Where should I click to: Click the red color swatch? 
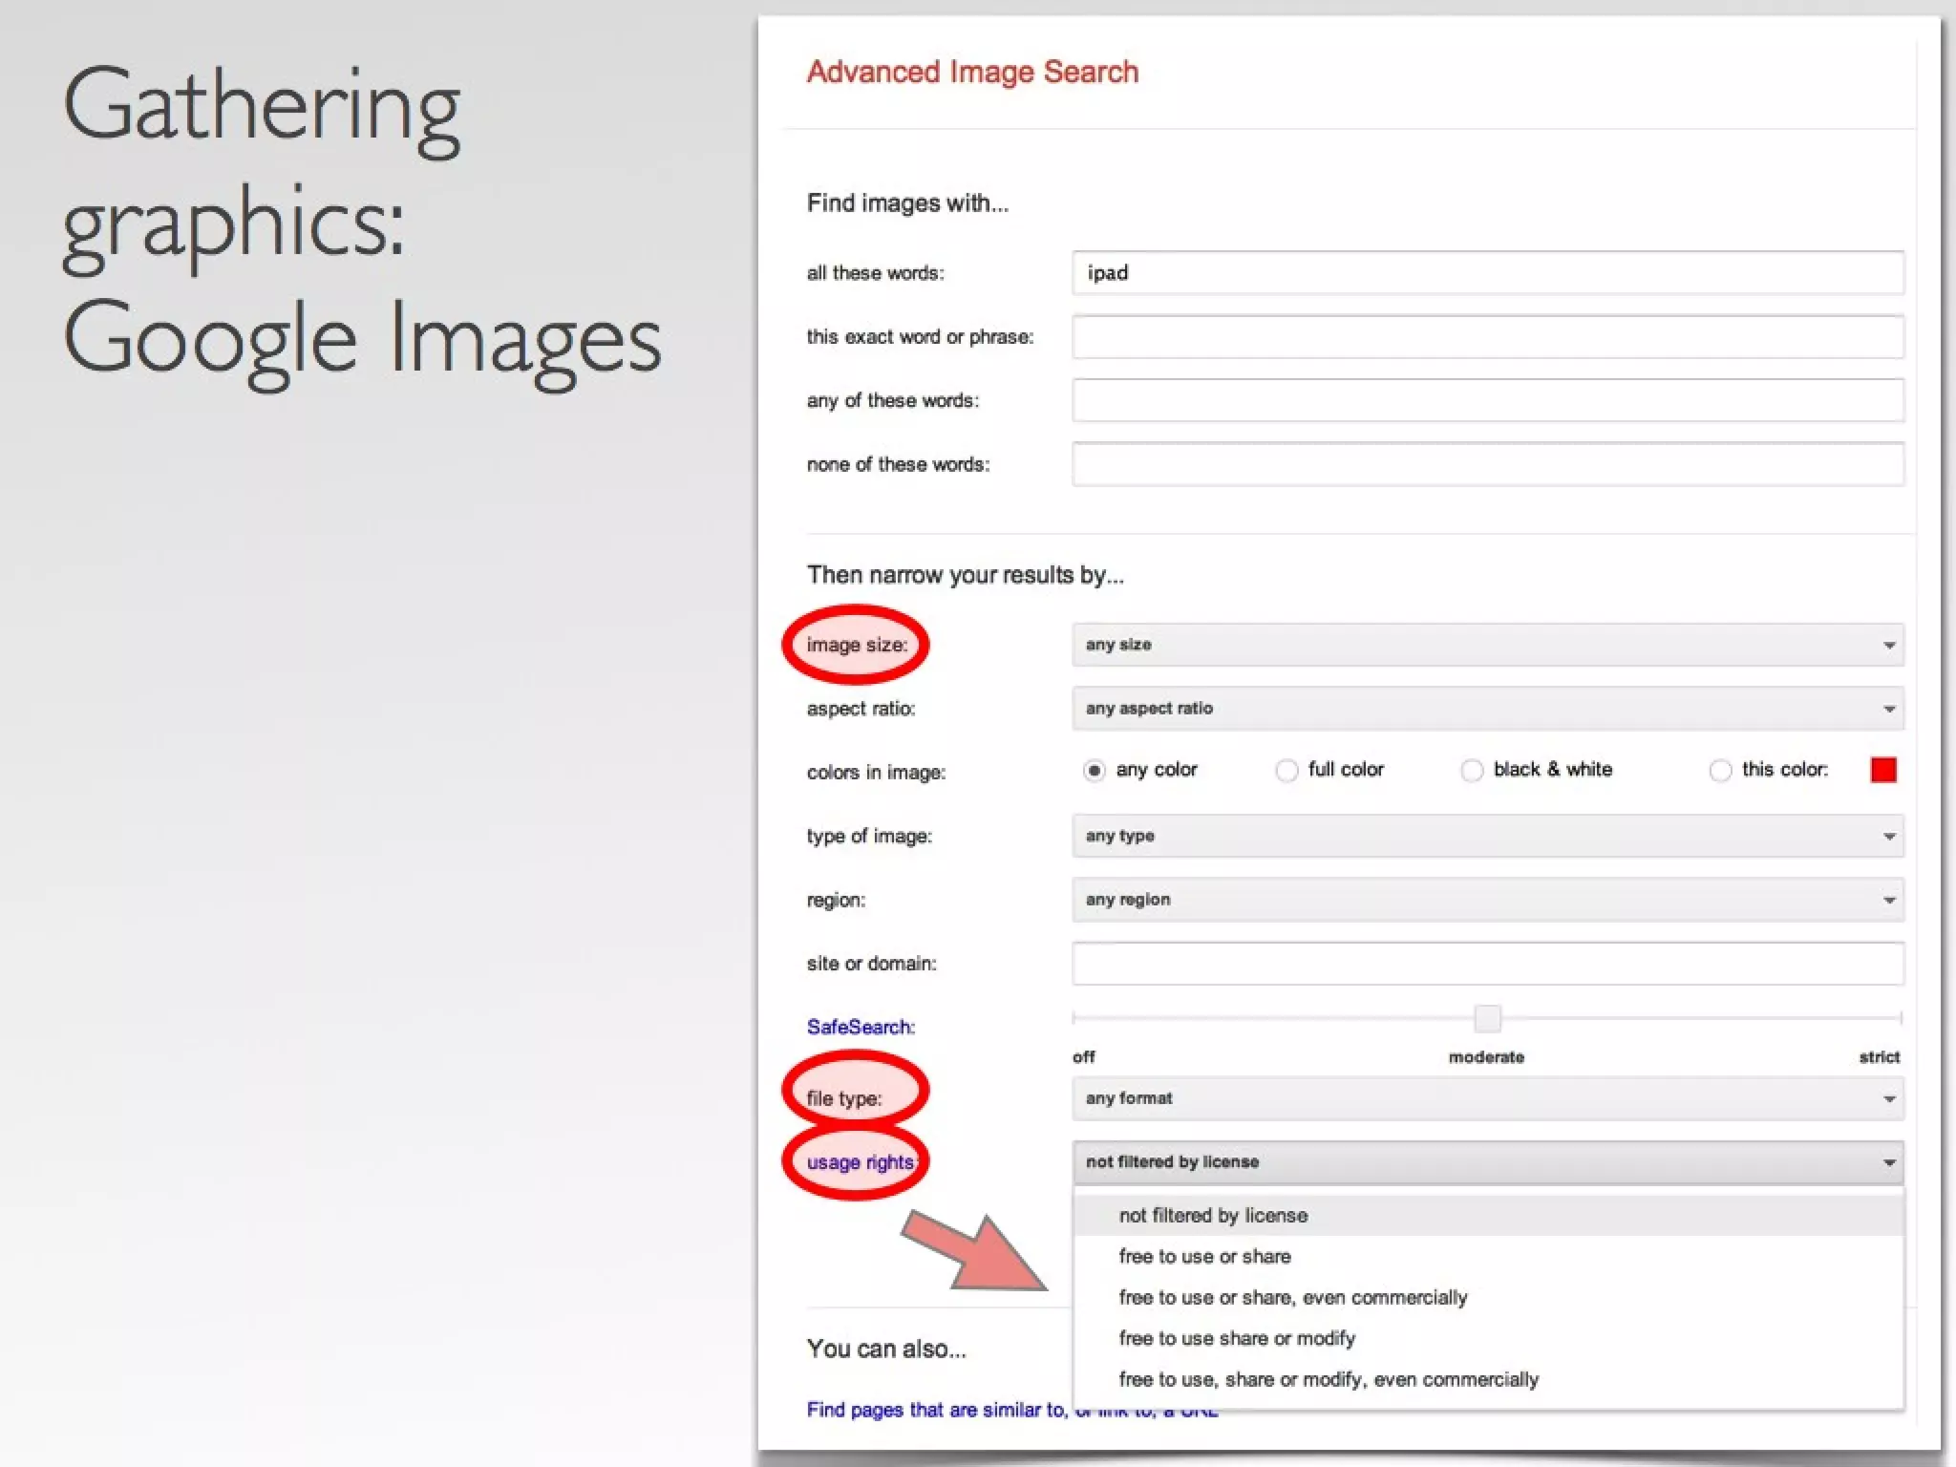coord(1883,770)
